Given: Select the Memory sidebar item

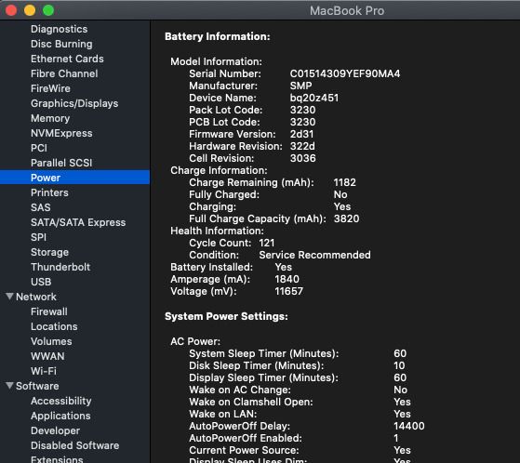Looking at the screenshot, I should (x=50, y=118).
